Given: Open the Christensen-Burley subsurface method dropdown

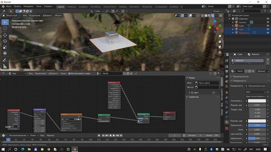Looking at the screenshot, I should (255, 97).
